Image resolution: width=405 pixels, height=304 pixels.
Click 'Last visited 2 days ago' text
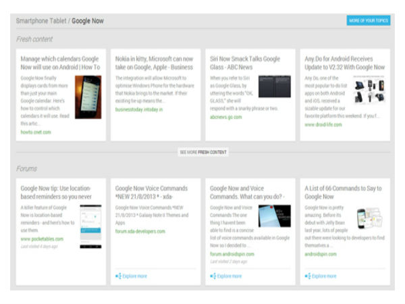228,261
